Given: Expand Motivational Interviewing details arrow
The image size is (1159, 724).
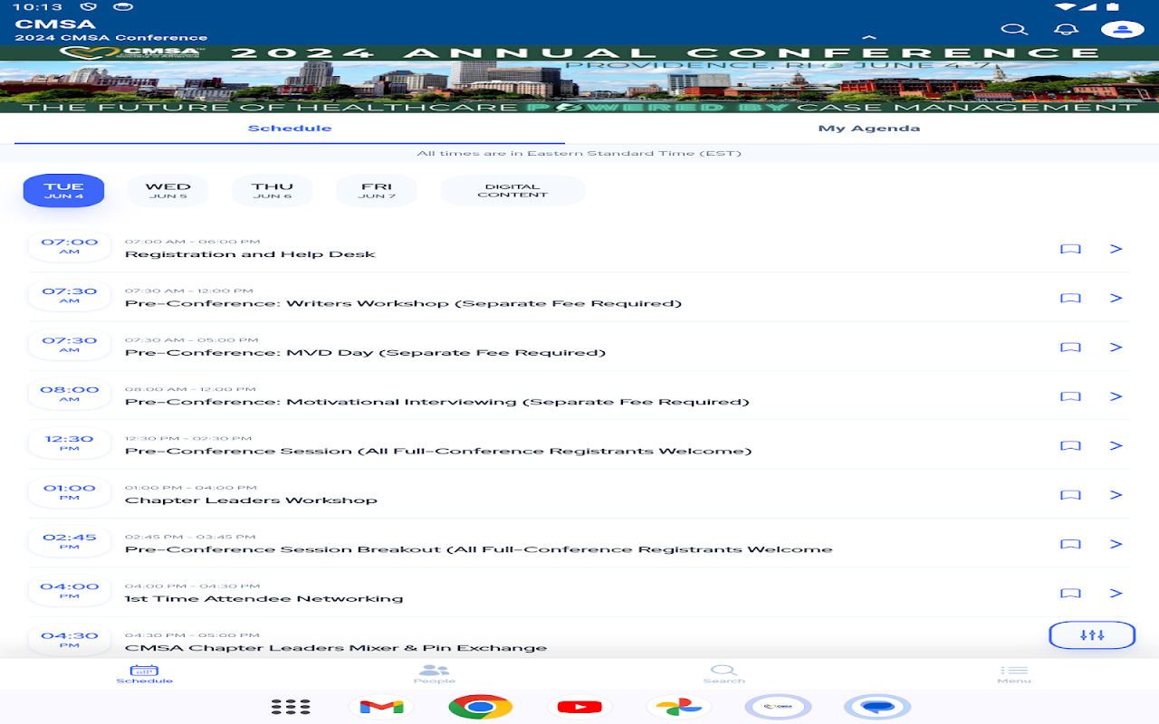Looking at the screenshot, I should tap(1116, 396).
